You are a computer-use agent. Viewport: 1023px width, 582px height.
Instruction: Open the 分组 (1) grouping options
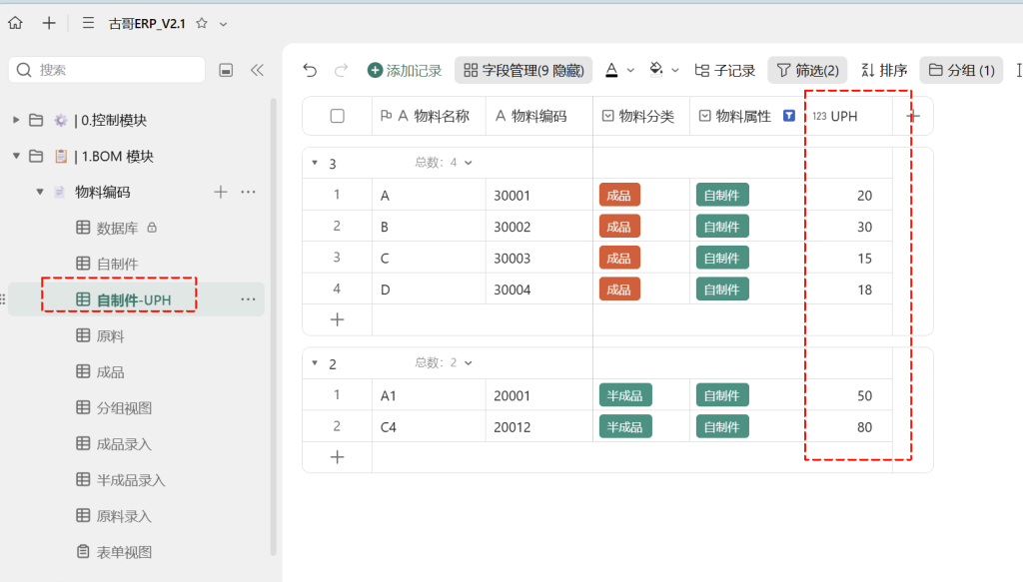[961, 70]
